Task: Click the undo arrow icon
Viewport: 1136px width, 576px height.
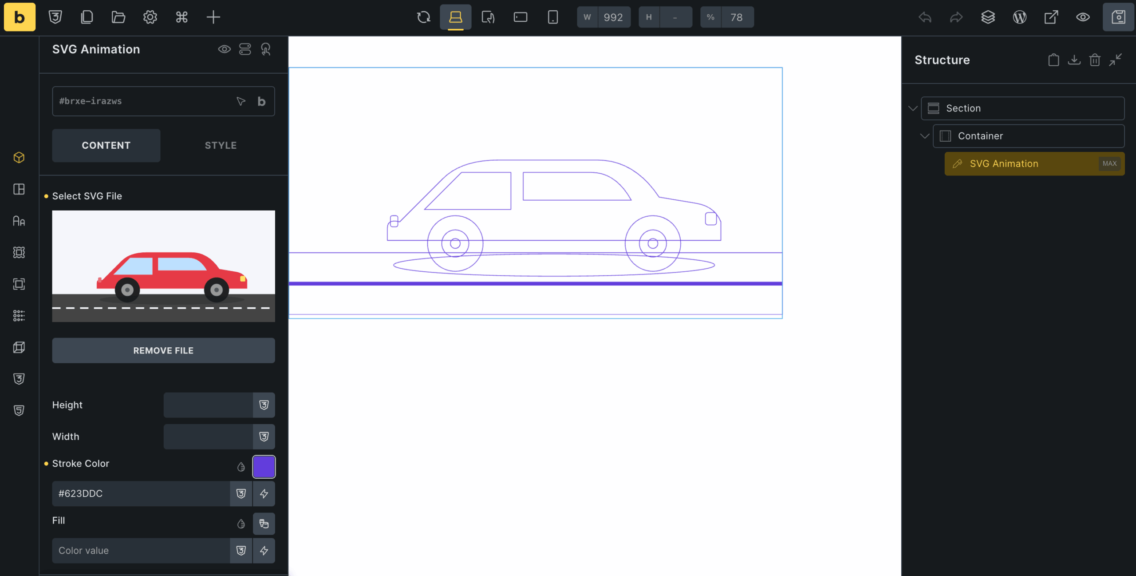Action: click(925, 17)
